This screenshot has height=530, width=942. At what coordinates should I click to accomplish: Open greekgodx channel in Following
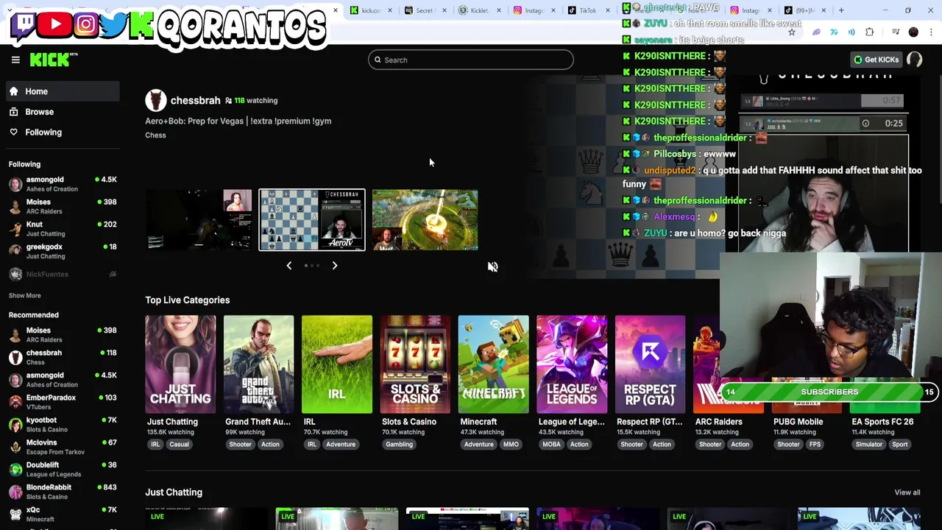click(63, 251)
